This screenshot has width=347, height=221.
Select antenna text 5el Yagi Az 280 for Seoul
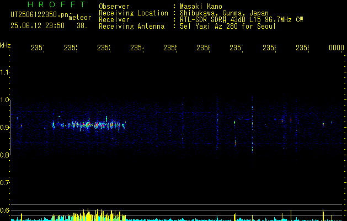[228, 27]
